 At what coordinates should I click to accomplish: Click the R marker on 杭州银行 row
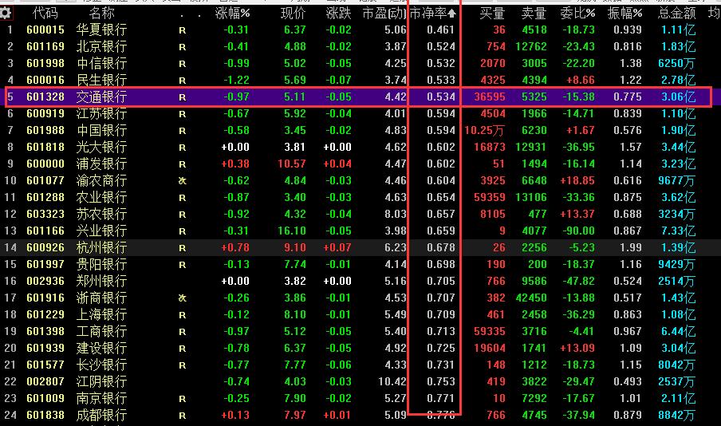(x=182, y=248)
